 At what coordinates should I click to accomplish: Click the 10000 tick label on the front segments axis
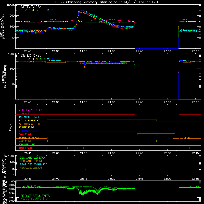pyautogui.click(x=11, y=5)
